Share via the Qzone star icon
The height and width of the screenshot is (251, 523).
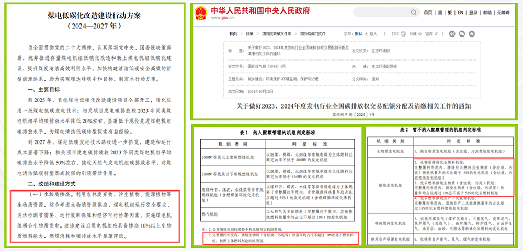point(472,33)
